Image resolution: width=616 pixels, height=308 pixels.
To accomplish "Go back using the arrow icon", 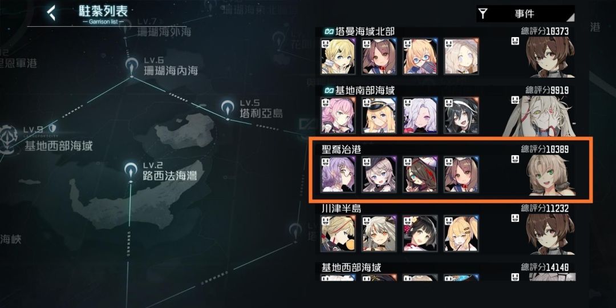I will point(51,13).
